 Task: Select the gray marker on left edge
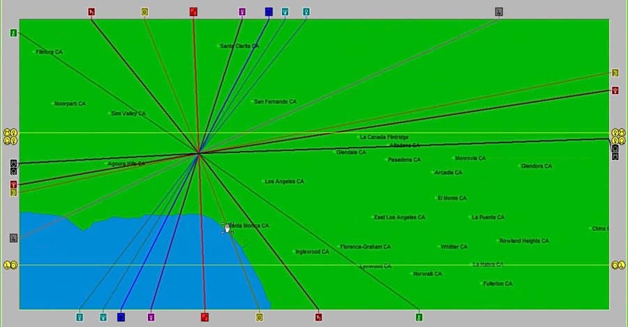[13, 238]
